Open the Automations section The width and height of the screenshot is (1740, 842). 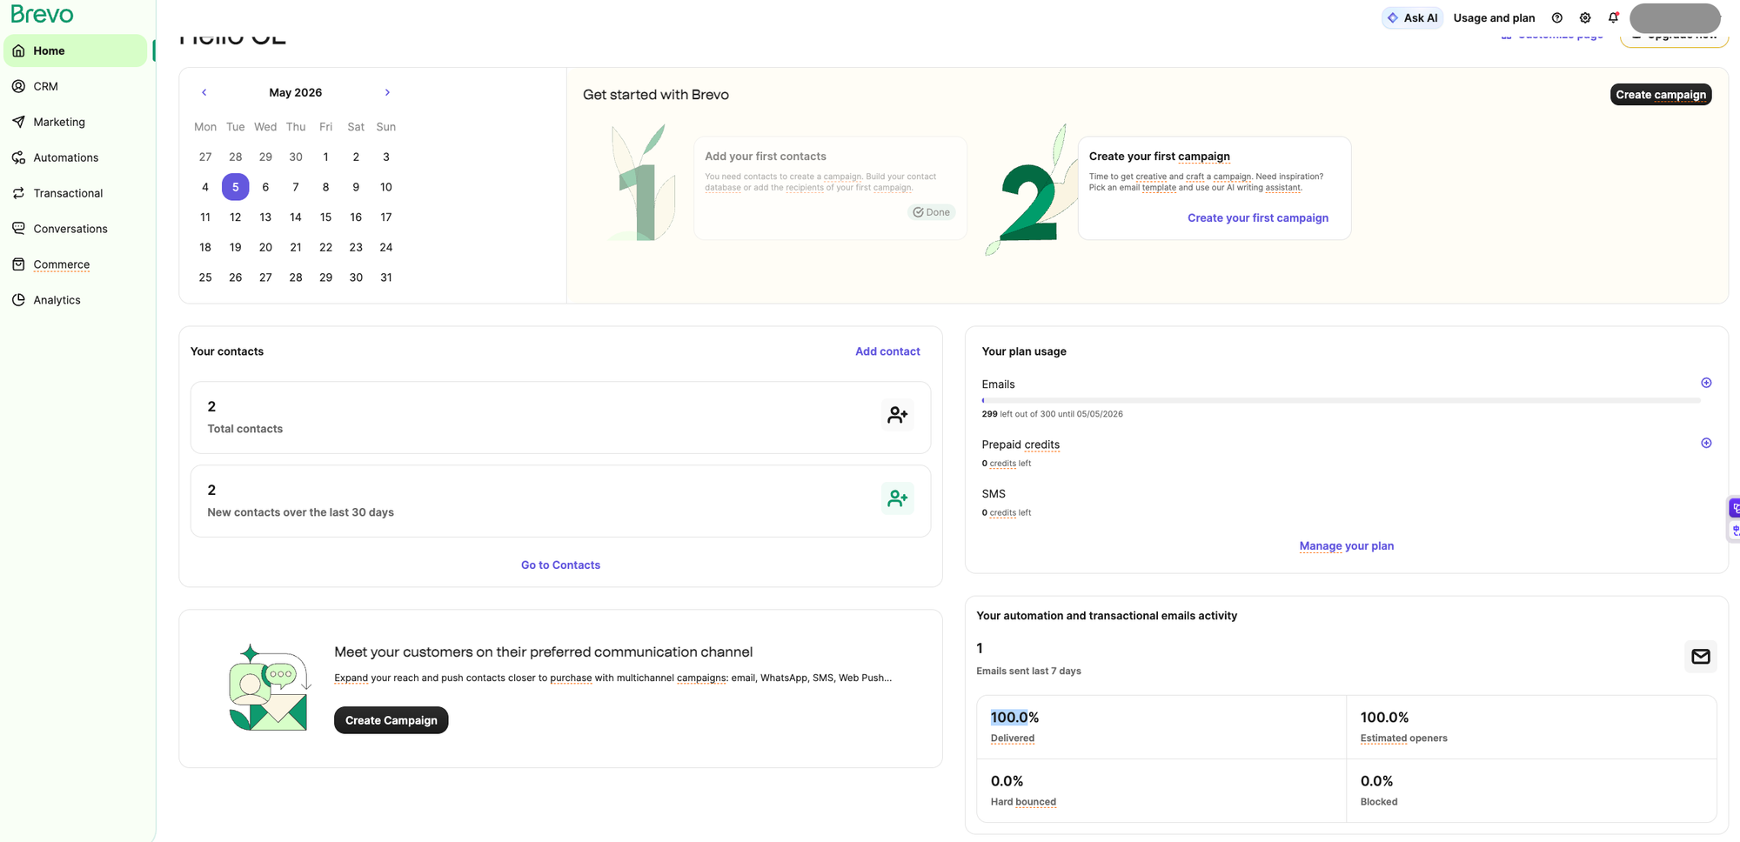click(x=76, y=157)
